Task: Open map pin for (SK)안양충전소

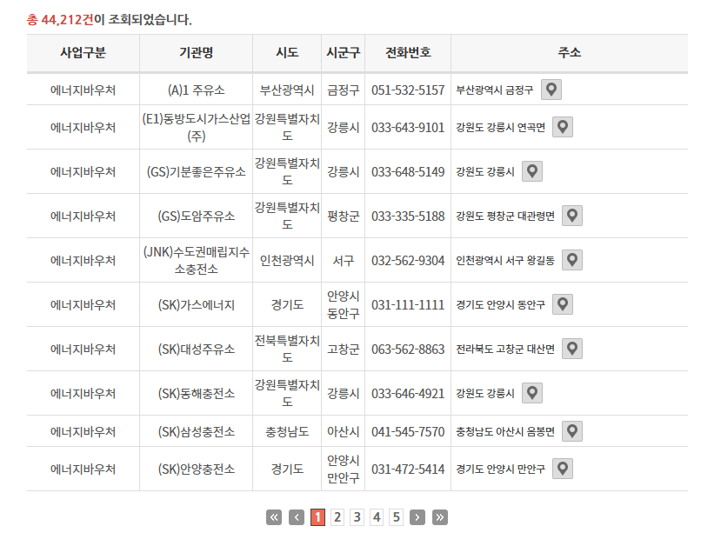Action: click(x=563, y=469)
